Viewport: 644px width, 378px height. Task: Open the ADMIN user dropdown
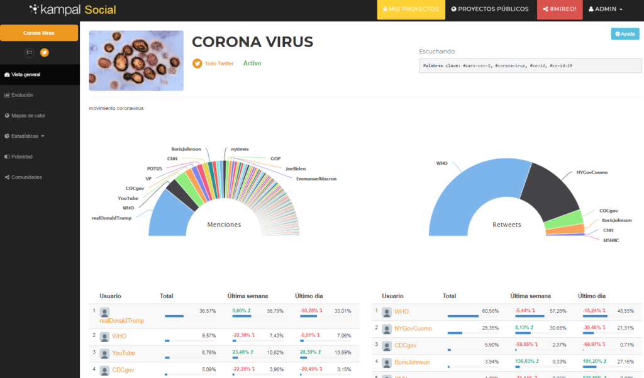(606, 9)
